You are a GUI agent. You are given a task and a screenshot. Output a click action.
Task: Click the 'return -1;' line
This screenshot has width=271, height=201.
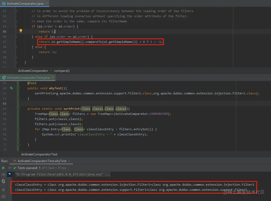click(x=48, y=52)
